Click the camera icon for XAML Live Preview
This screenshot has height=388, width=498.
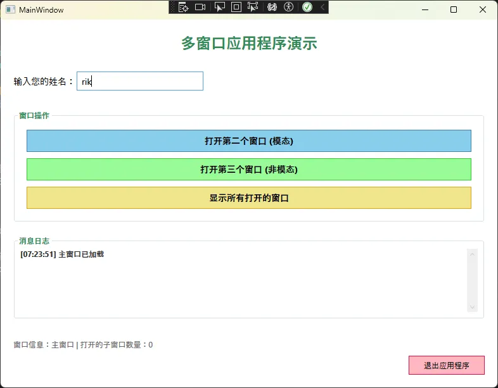[x=200, y=7]
